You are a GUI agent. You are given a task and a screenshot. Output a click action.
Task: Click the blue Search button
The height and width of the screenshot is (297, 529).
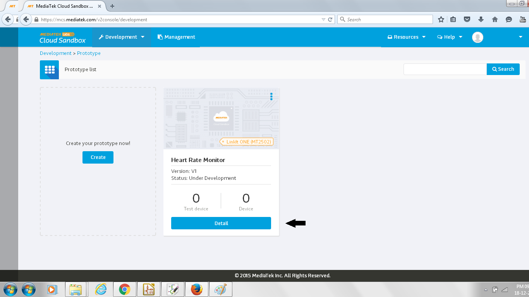pos(503,69)
